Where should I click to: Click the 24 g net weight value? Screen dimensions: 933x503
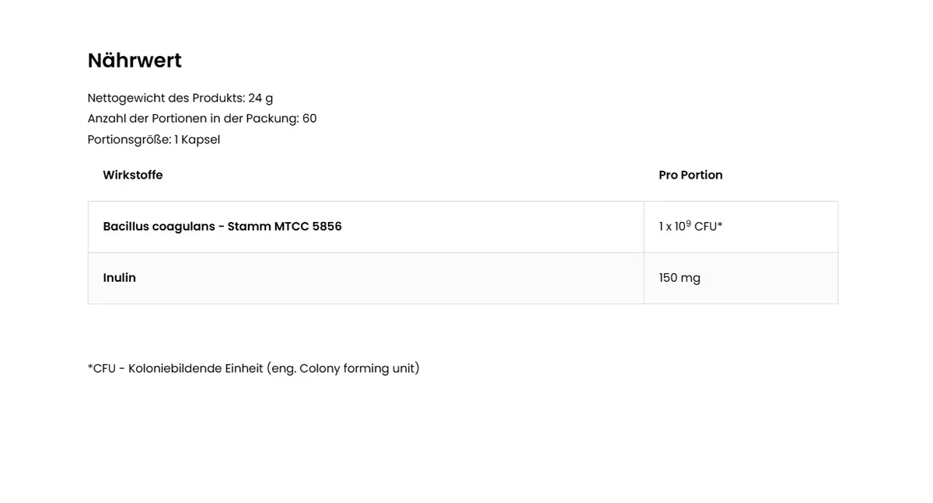[260, 98]
